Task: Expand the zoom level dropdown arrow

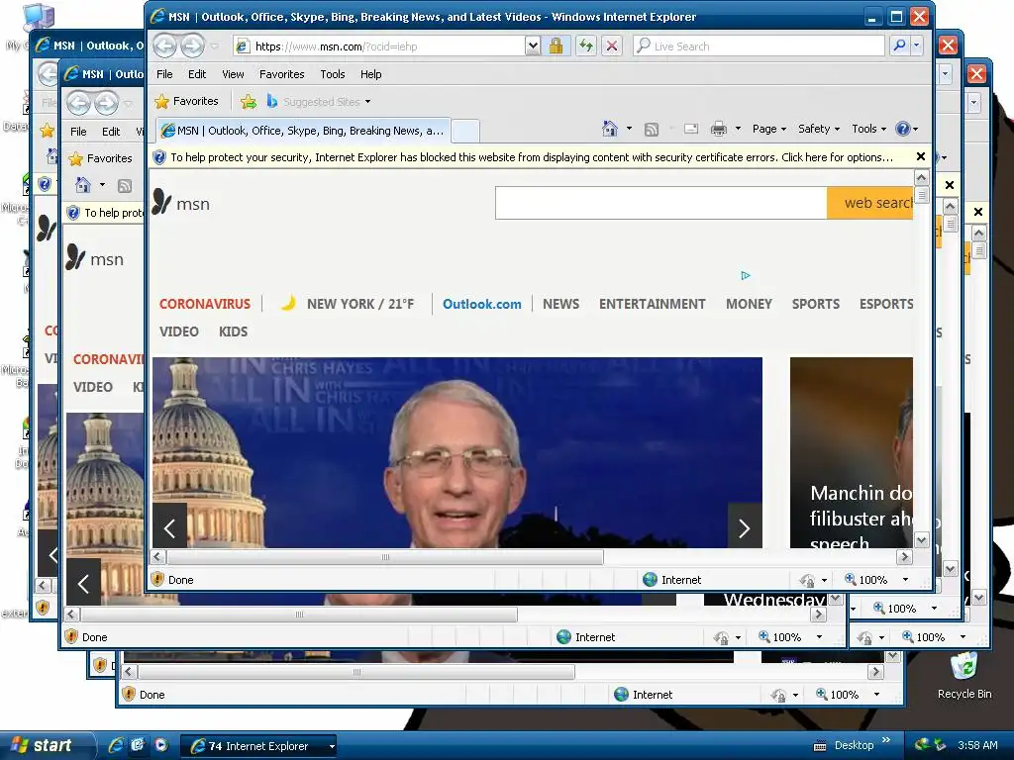Action: (905, 580)
